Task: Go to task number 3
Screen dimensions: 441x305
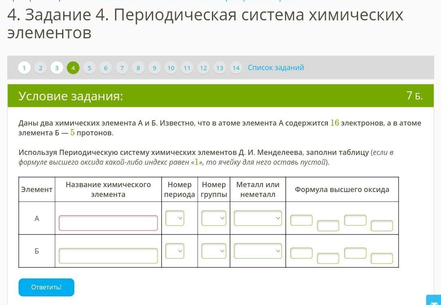Action: (x=57, y=68)
